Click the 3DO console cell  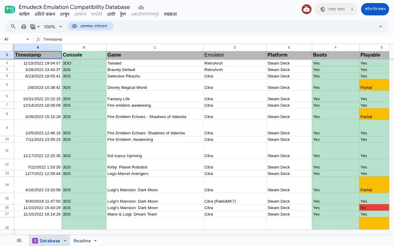point(84,63)
